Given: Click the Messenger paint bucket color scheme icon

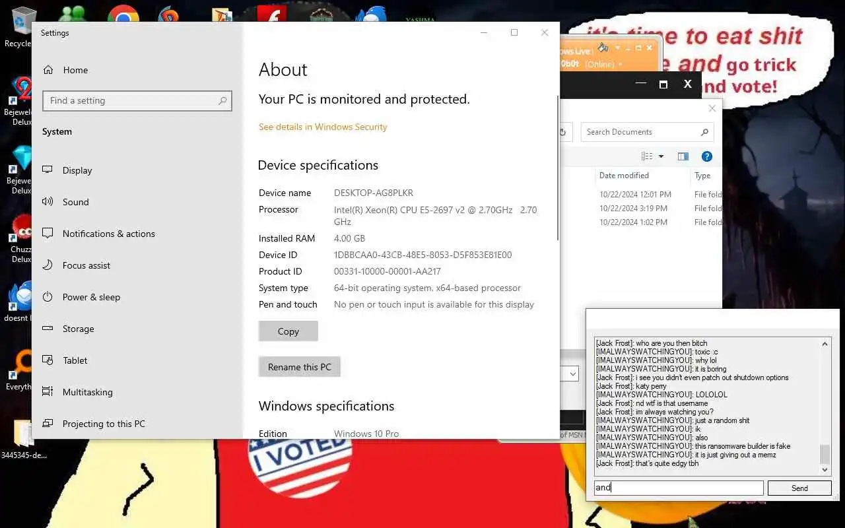Looking at the screenshot, I should point(603,48).
